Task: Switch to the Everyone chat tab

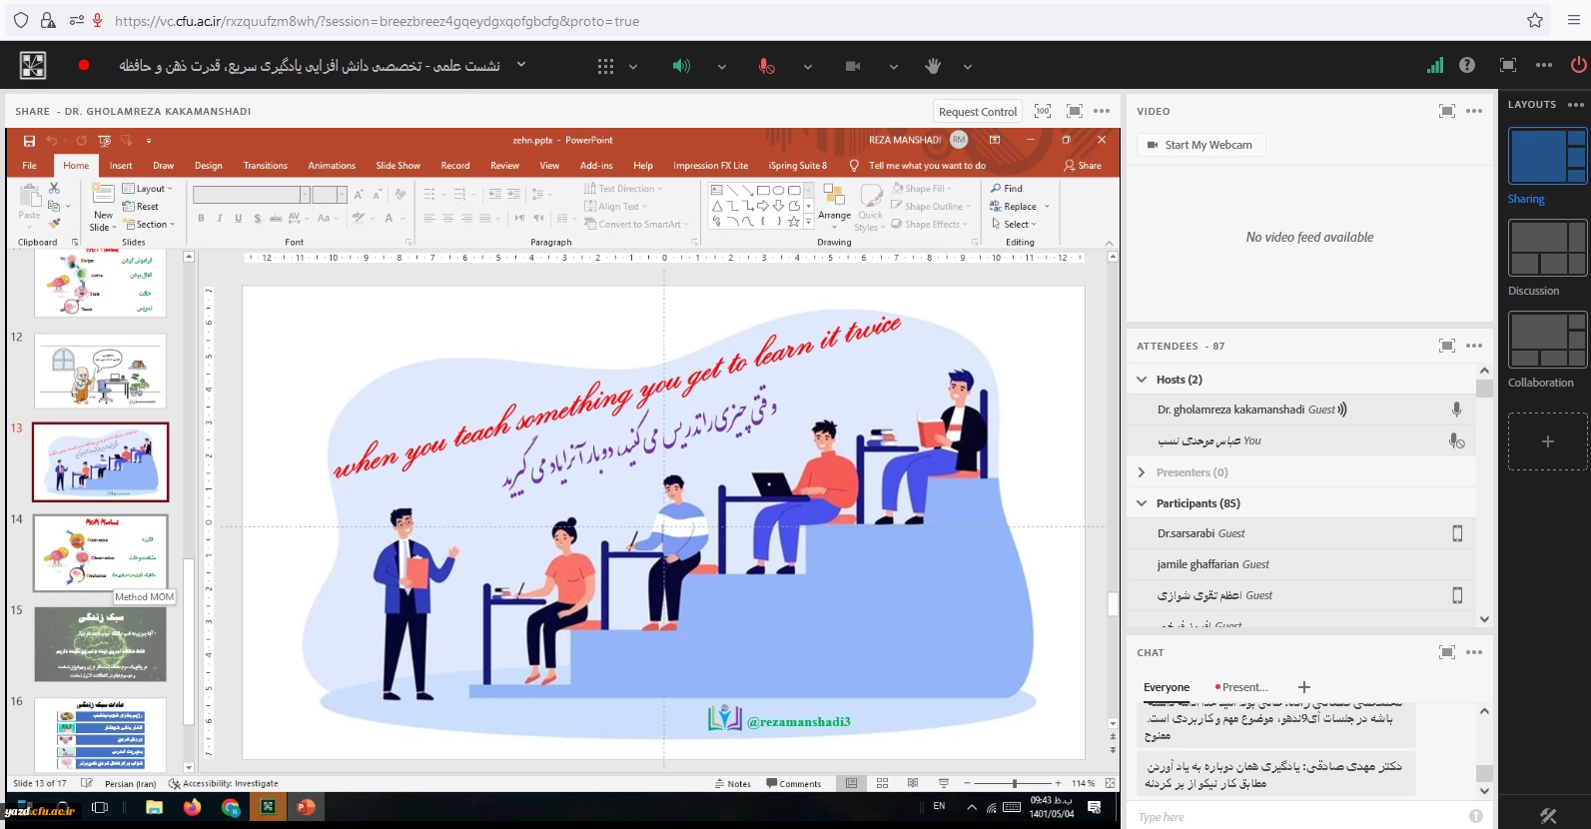Action: (1166, 687)
